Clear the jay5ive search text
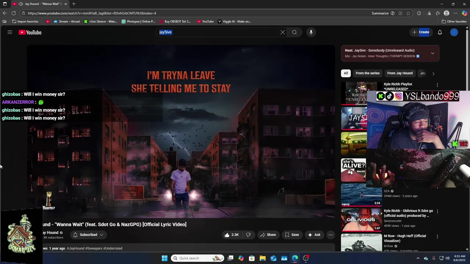This screenshot has width=470, height=264. [x=283, y=32]
